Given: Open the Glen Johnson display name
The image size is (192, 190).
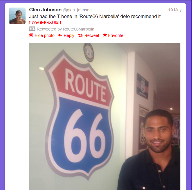Looking at the screenshot, I should pyautogui.click(x=45, y=10).
